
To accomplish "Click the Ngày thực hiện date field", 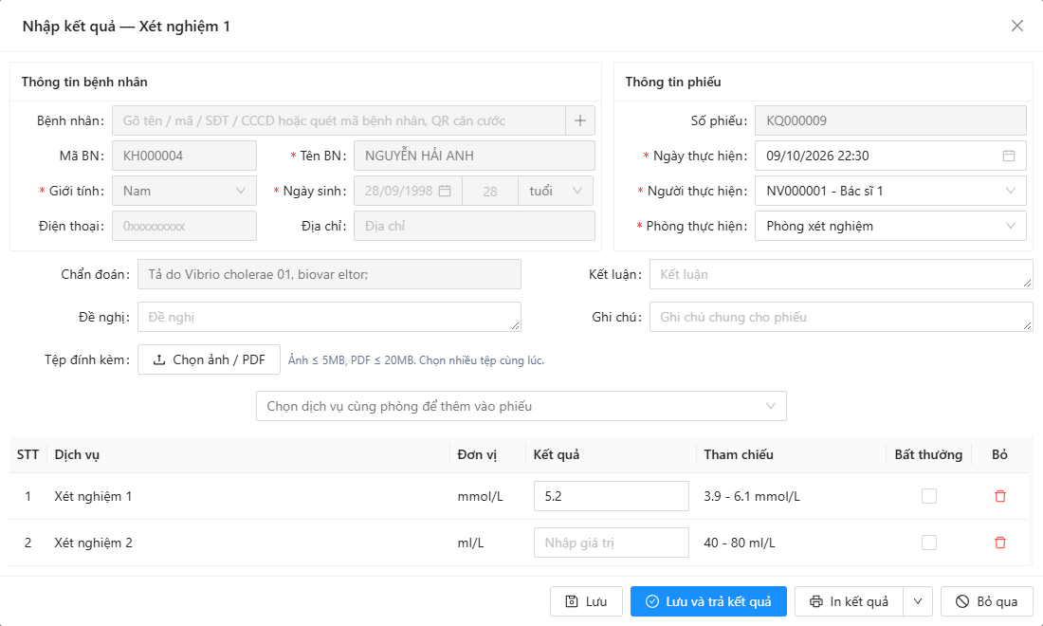I will click(890, 156).
